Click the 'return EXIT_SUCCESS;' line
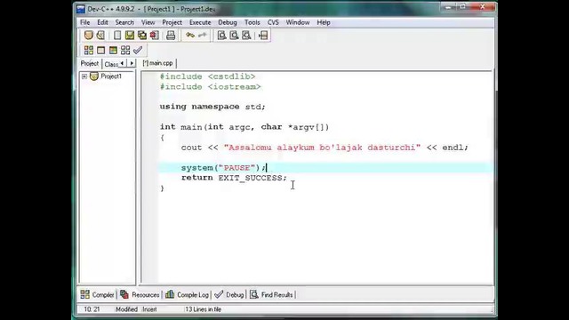 click(234, 178)
